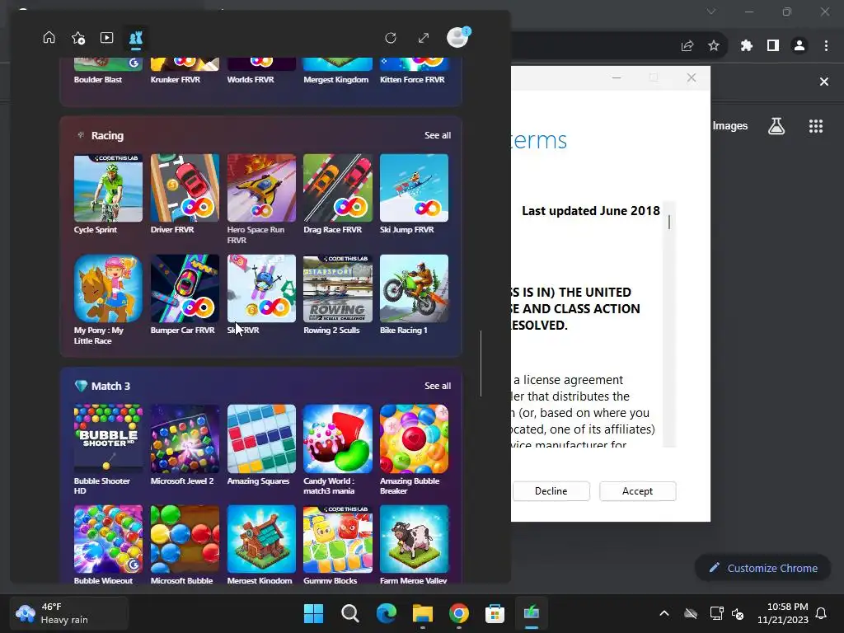Click the Match 3 section heading
Image resolution: width=844 pixels, height=633 pixels.
point(110,386)
